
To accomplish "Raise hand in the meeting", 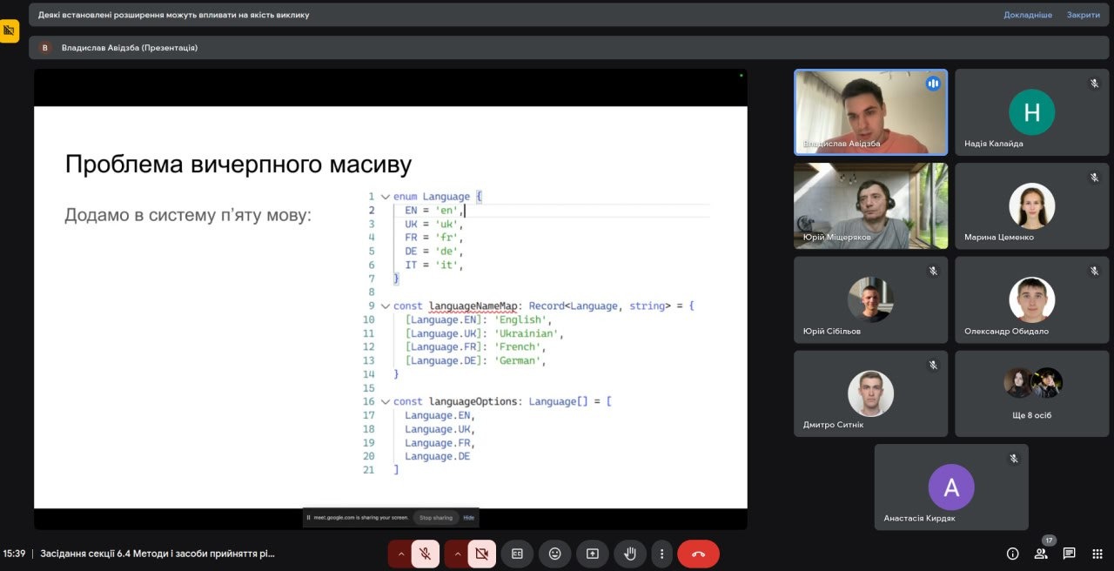I will tap(630, 554).
